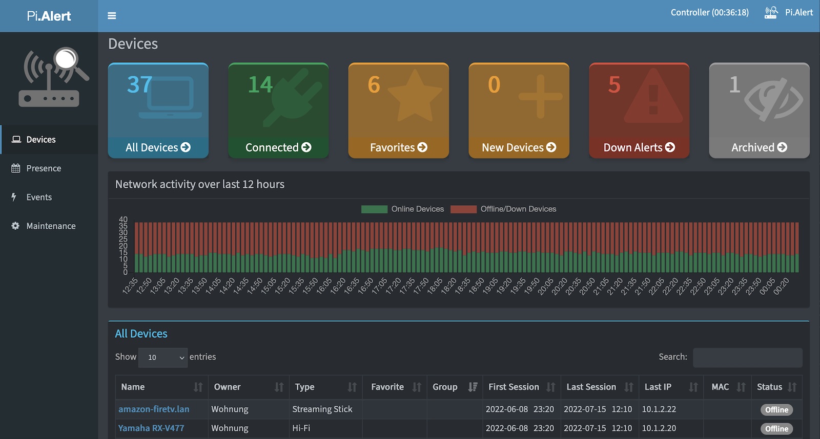
Task: Open the Favorites card arrow icon
Action: (422, 147)
